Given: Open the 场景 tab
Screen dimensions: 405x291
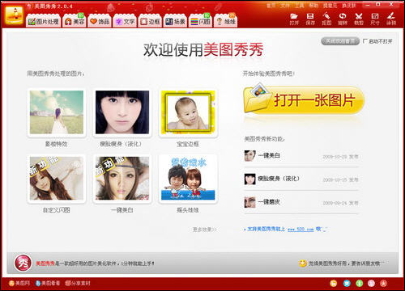Looking at the screenshot, I should pos(175,21).
